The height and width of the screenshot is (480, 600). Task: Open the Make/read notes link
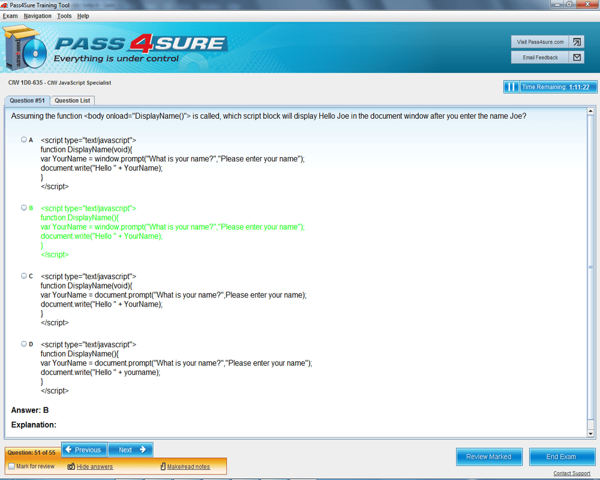tap(188, 467)
